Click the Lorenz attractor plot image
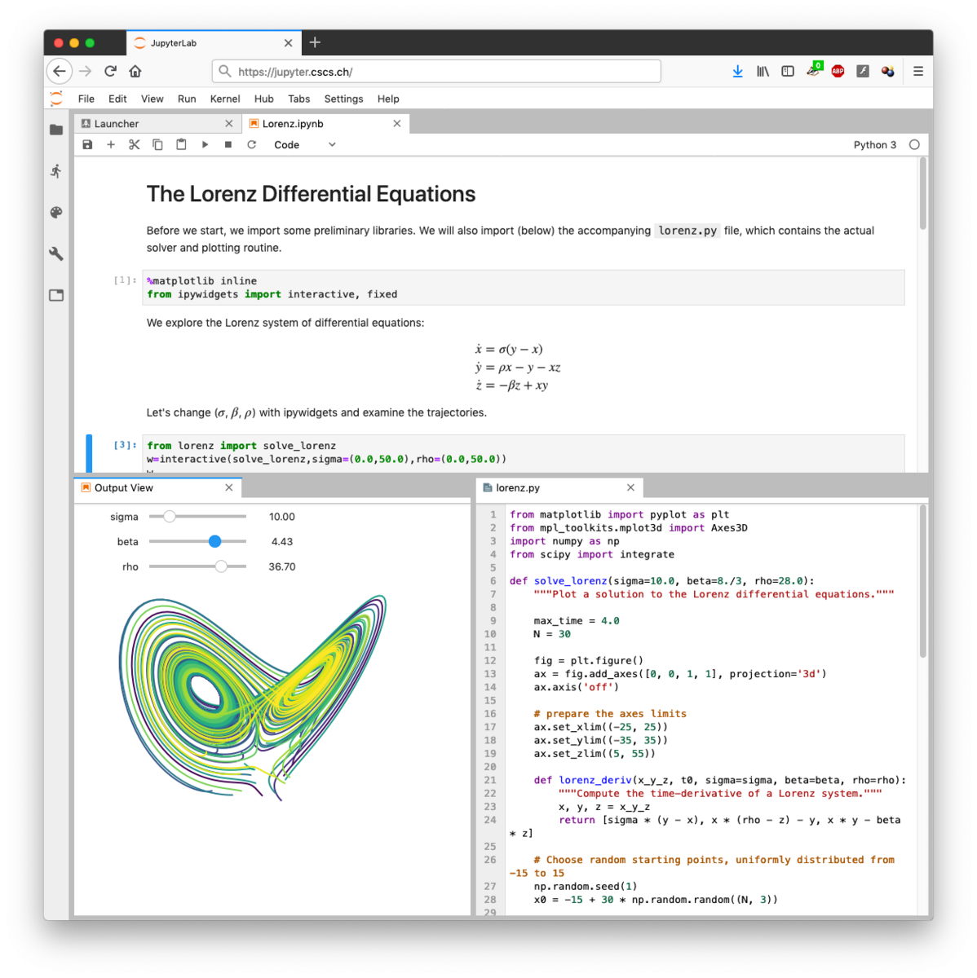 253,697
